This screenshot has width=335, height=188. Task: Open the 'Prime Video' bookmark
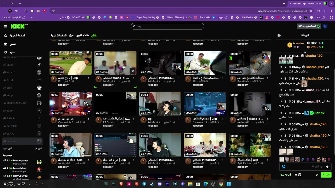[x=207, y=17]
